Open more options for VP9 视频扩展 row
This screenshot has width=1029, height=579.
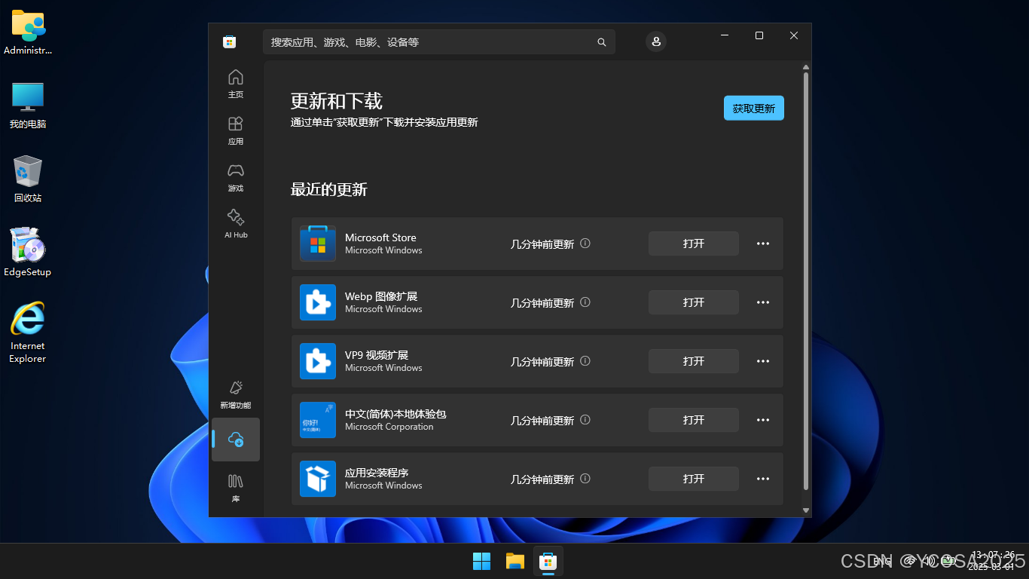click(x=763, y=361)
